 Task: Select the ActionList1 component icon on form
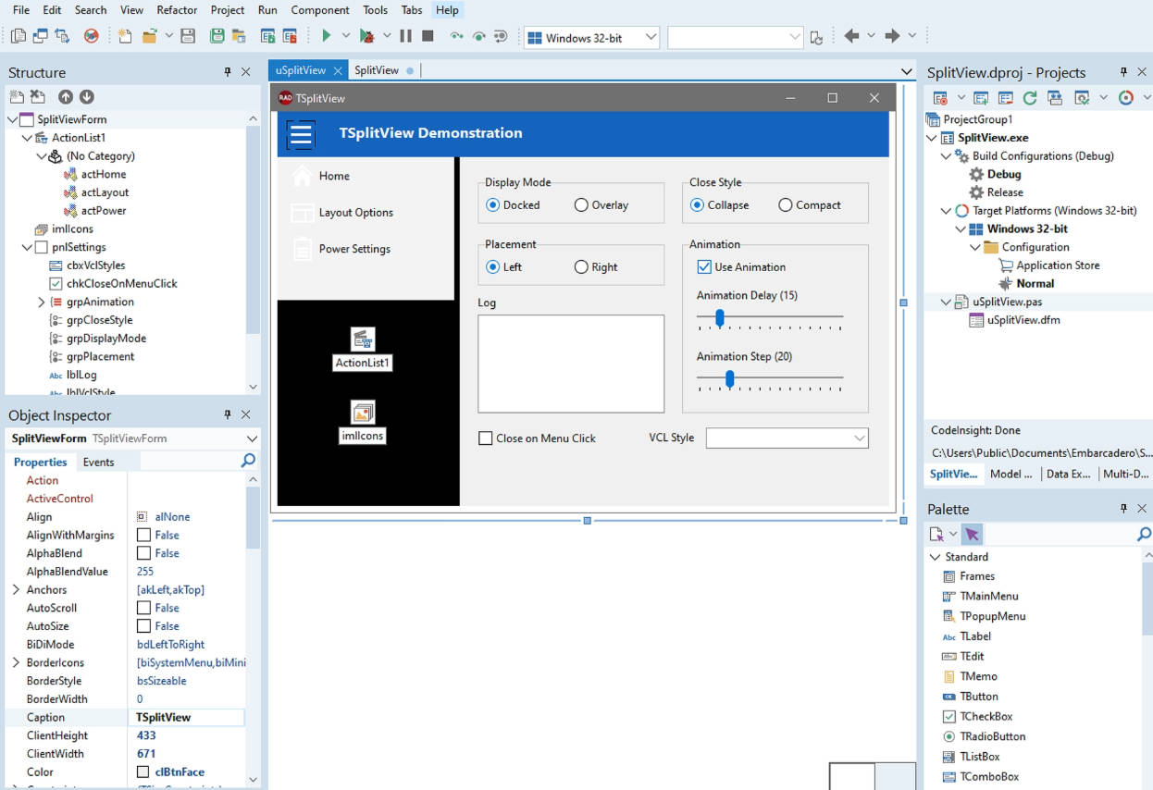click(363, 339)
